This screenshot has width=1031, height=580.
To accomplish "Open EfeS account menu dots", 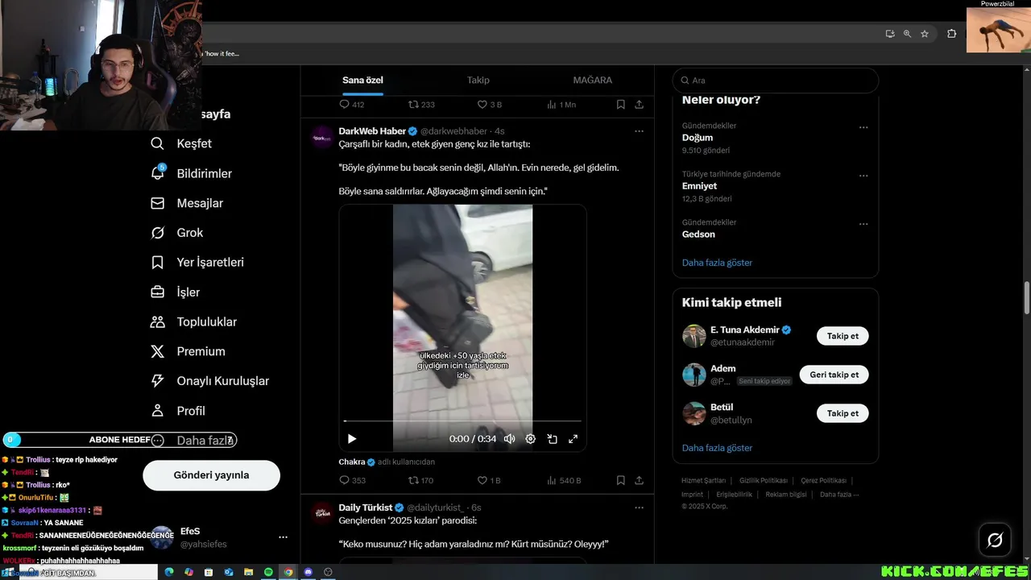I will point(283,537).
